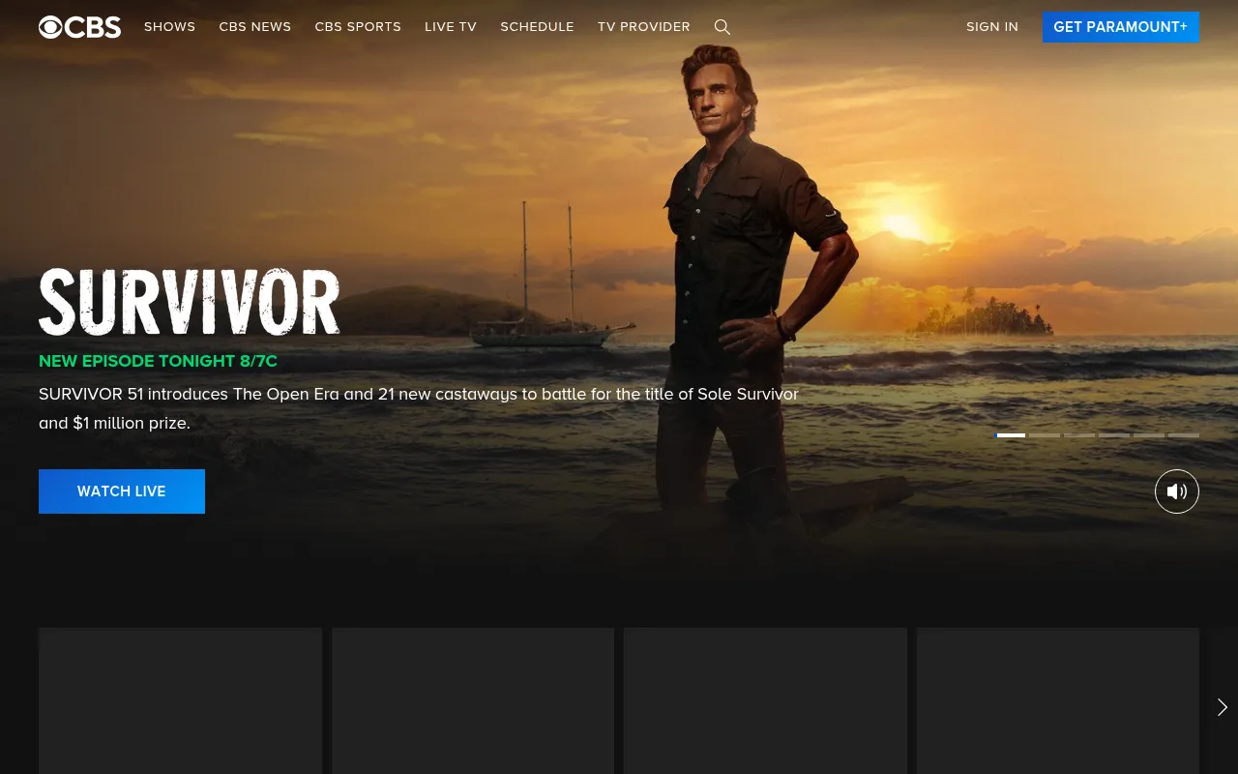The image size is (1238, 774).
Task: Open the search magnifier icon
Action: tap(722, 27)
